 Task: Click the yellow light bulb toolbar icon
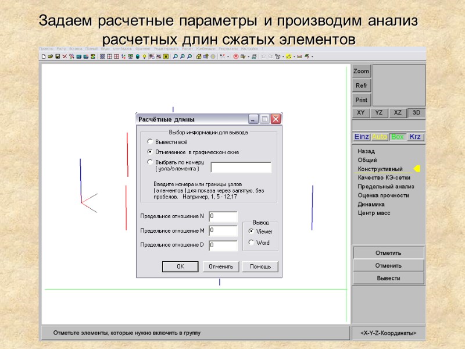[144, 56]
